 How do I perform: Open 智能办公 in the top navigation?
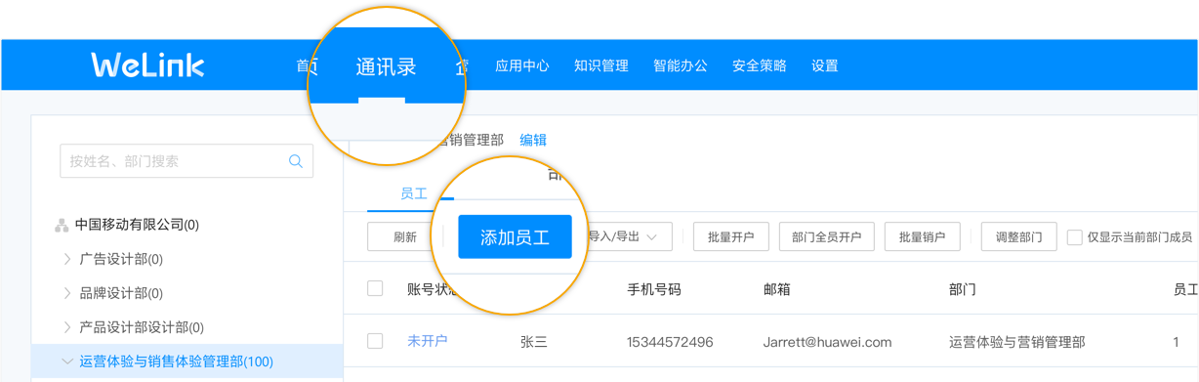point(681,65)
